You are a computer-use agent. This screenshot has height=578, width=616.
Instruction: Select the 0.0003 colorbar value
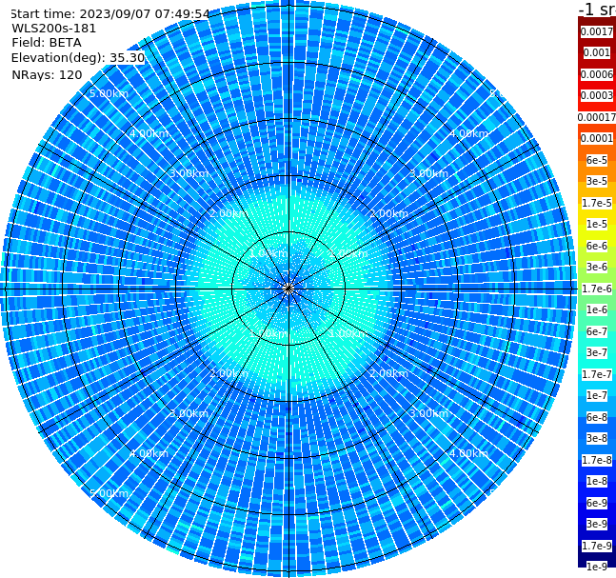[x=597, y=95]
